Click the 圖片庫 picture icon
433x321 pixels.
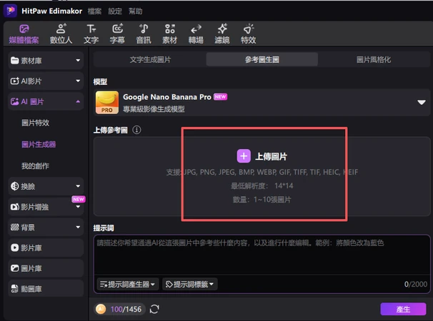(x=14, y=268)
